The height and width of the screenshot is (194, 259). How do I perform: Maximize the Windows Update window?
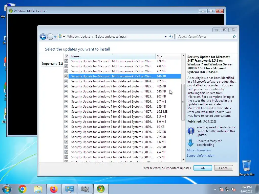pos(225,30)
